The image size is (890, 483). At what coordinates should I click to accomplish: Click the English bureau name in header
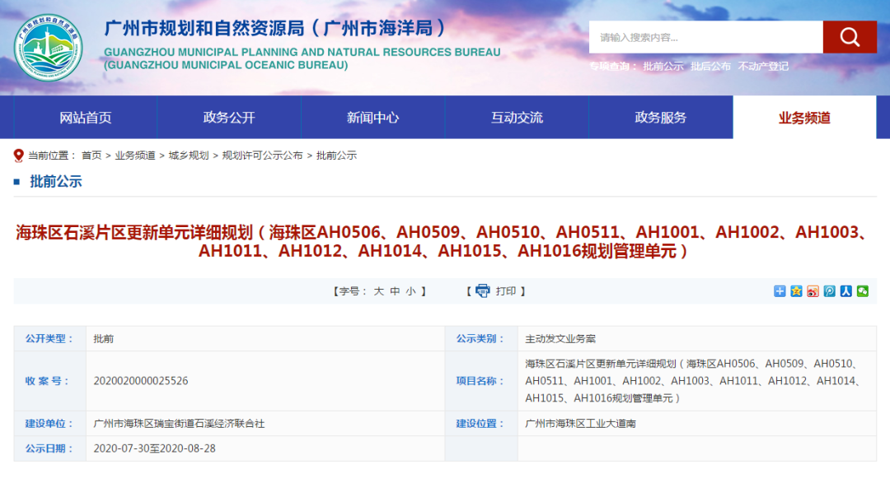click(302, 58)
